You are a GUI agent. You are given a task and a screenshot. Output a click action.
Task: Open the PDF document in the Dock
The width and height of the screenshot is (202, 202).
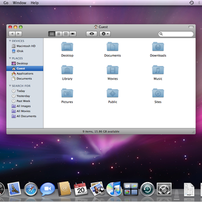(189, 189)
